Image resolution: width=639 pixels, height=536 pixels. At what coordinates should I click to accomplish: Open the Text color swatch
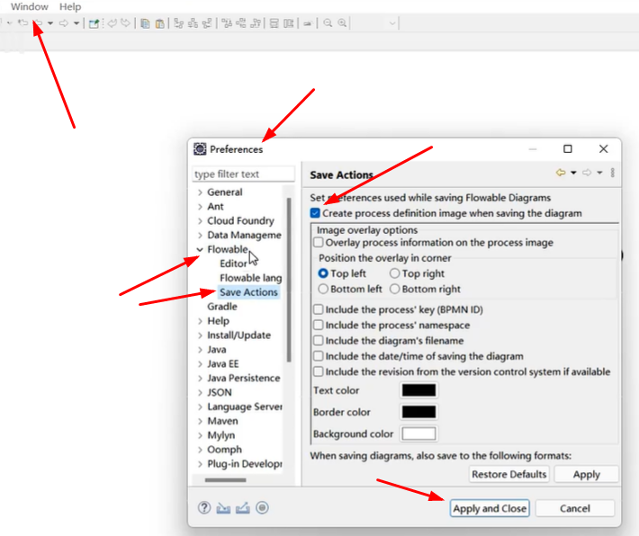(418, 390)
